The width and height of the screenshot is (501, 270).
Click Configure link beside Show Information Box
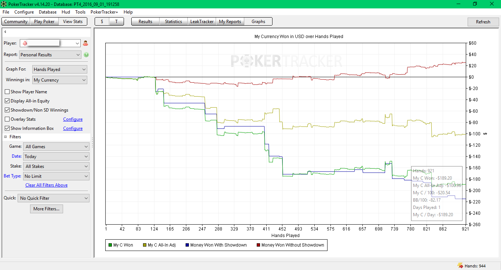[x=73, y=128]
